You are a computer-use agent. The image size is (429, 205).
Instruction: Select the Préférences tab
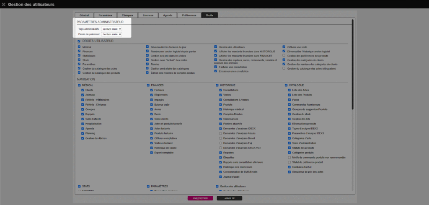coord(189,15)
